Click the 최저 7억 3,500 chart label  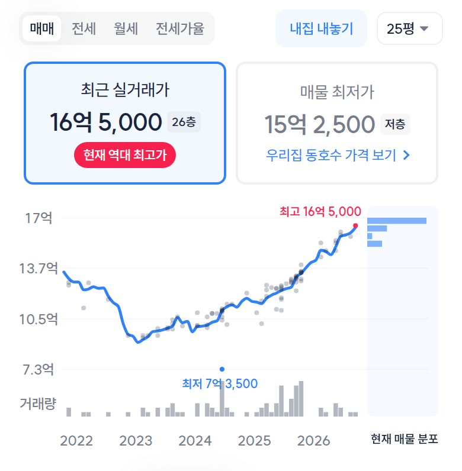[220, 383]
